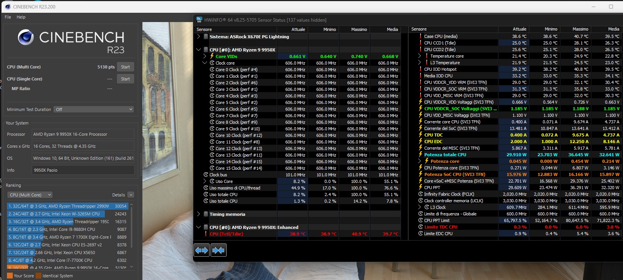Click the chip icon beside Timing memoria

click(x=206, y=214)
